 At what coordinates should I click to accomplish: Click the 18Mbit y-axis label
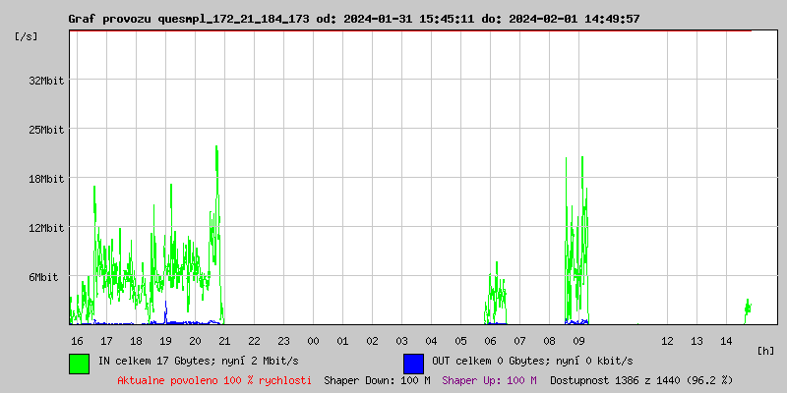point(46,179)
